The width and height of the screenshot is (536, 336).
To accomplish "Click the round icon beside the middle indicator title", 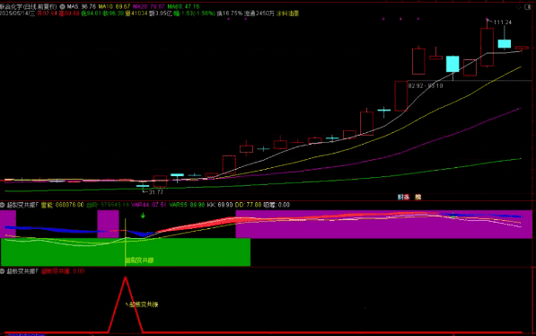I will coord(3,205).
